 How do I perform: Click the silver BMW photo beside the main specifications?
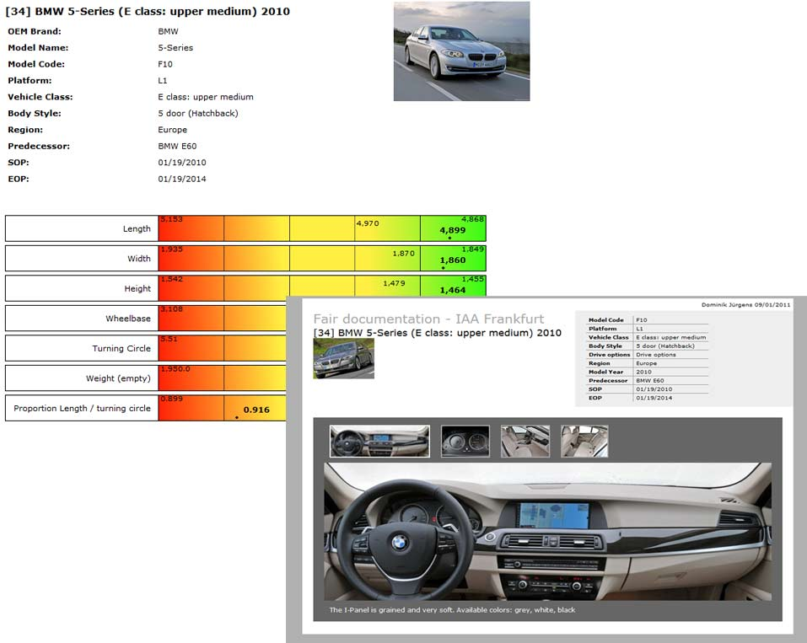point(461,51)
